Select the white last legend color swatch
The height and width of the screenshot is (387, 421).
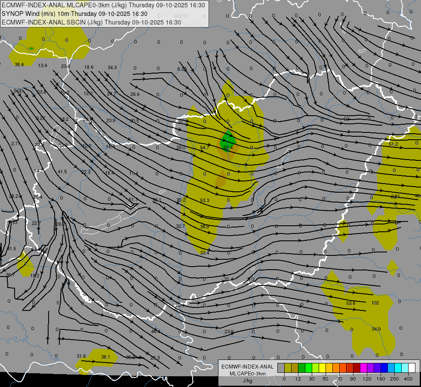pyautogui.click(x=412, y=368)
